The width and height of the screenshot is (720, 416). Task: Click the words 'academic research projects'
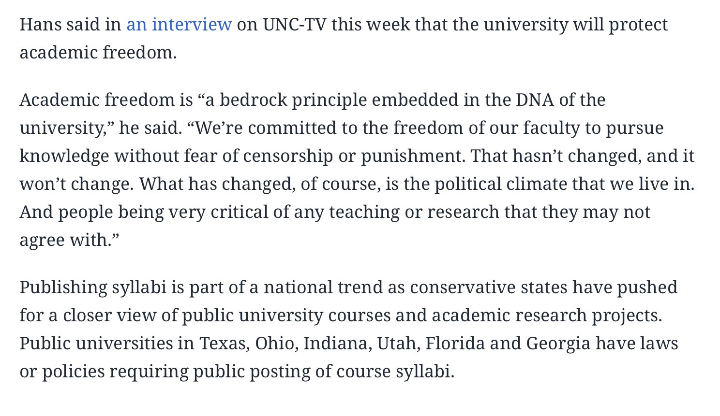pyautogui.click(x=546, y=315)
